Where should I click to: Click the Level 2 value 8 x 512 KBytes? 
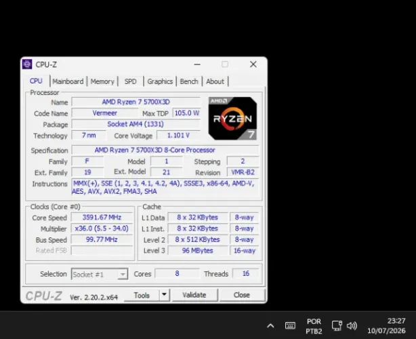[198, 240]
